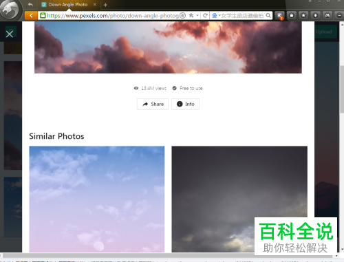Open downloads toolbar button
This screenshot has width=344, height=262.
click(316, 16)
